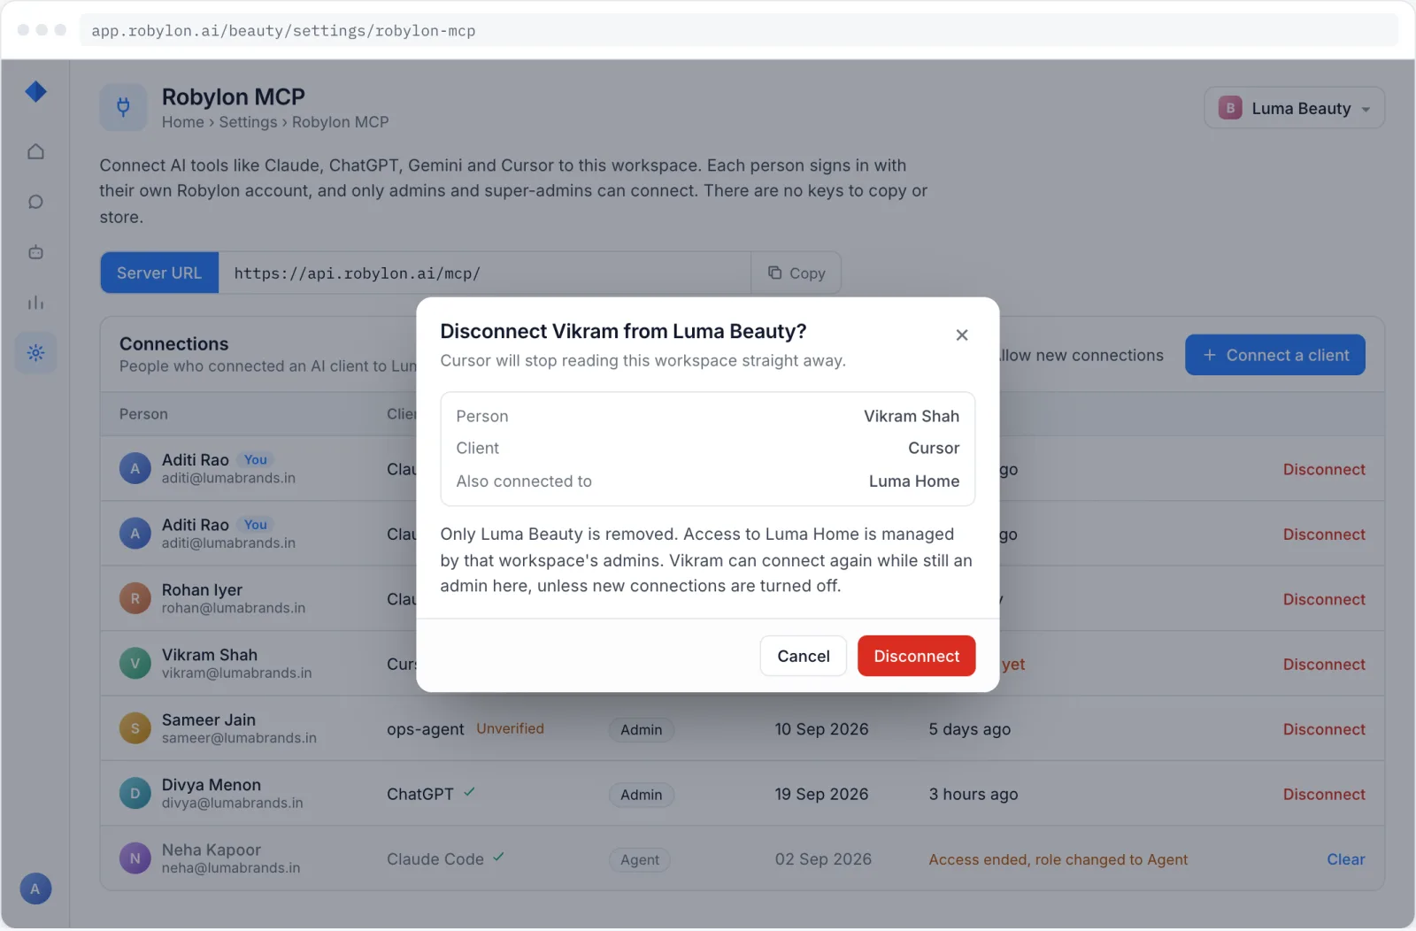The width and height of the screenshot is (1416, 931).
Task: Open the analytics bar chart icon
Action: tap(35, 303)
